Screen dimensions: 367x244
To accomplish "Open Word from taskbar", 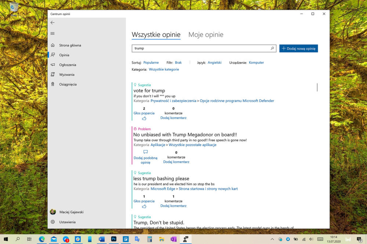I will pyautogui.click(x=102, y=239).
